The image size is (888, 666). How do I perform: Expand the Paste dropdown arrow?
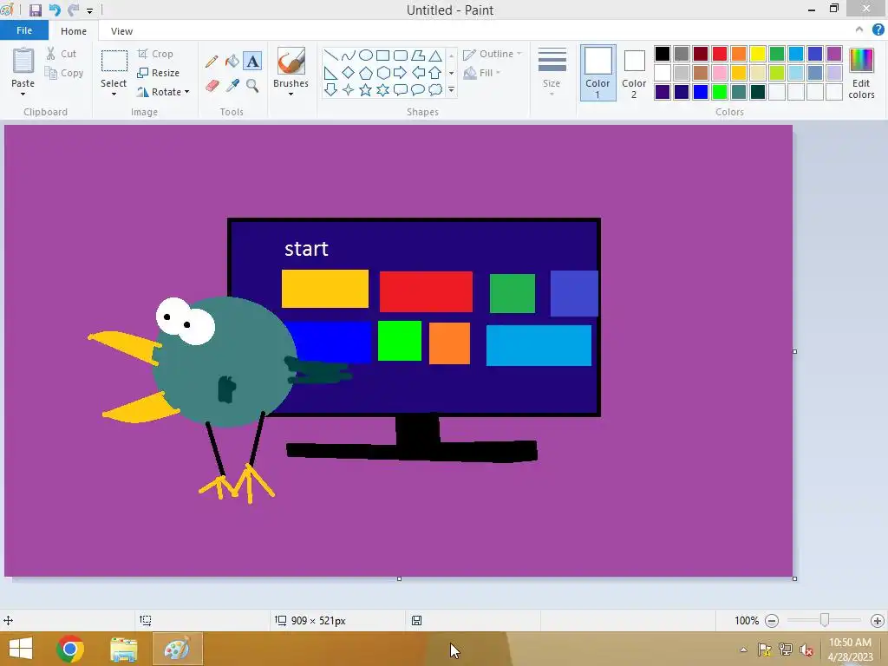[23, 94]
